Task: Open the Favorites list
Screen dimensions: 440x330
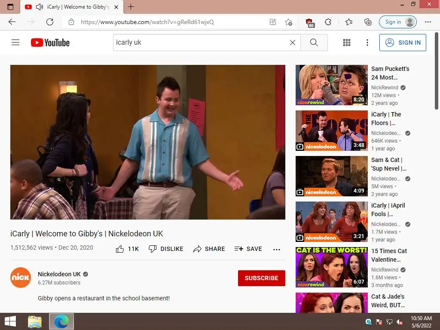Action: (x=349, y=22)
